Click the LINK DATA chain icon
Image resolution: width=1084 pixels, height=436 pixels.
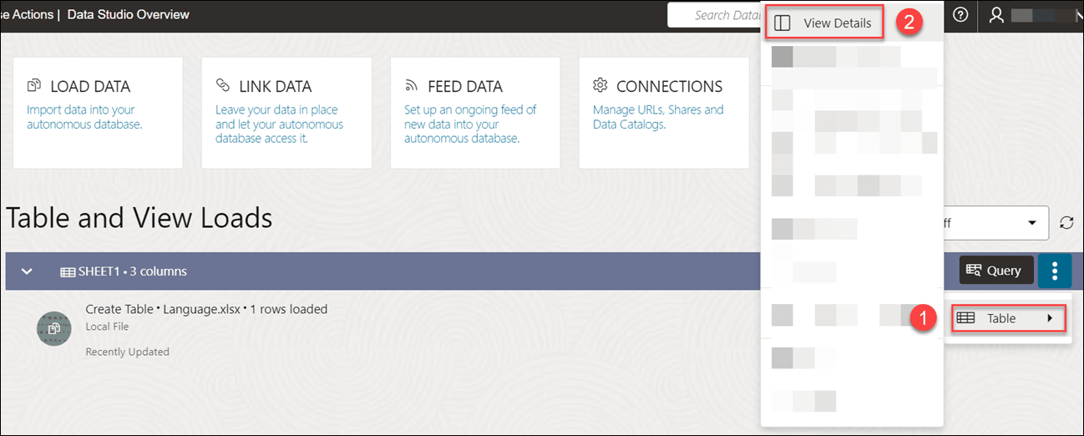(223, 86)
